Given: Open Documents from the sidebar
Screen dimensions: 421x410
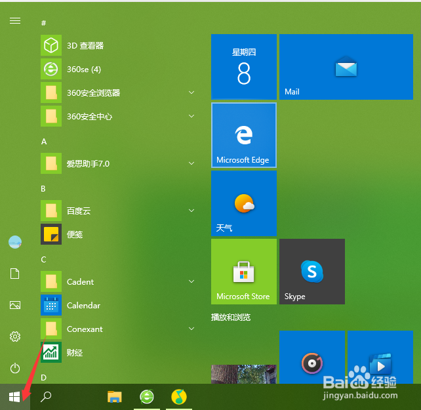Looking at the screenshot, I should tap(15, 274).
